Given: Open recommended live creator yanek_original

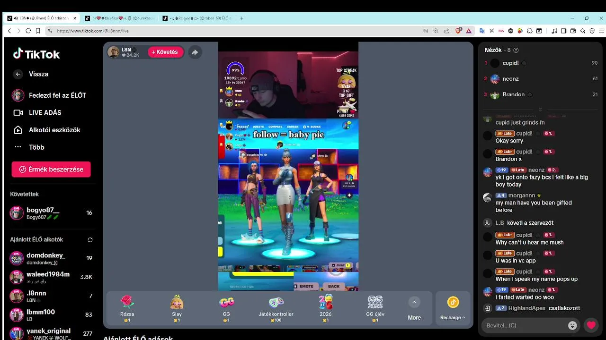Looking at the screenshot, I should coord(51,333).
